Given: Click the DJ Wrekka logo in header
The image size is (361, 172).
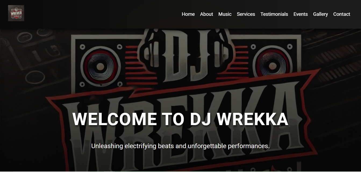Looking at the screenshot, I should click(x=16, y=13).
